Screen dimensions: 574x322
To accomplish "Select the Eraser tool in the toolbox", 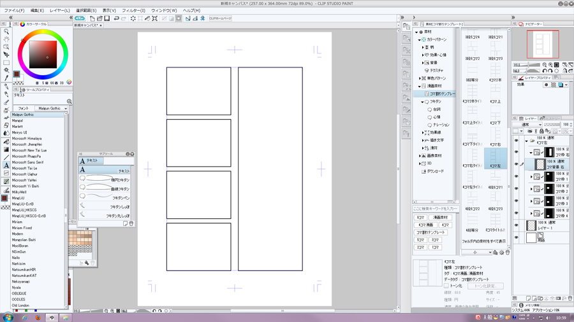I will pyautogui.click(x=6, y=125).
